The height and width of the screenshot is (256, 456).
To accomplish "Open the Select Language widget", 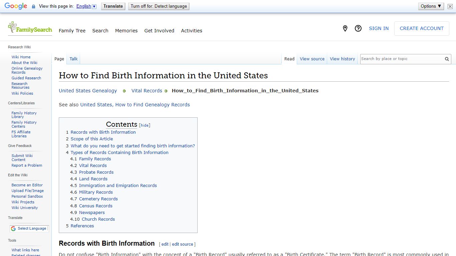I will tap(29, 229).
